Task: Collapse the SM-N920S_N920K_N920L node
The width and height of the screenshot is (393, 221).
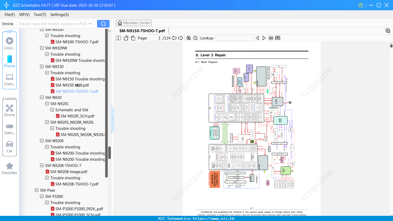Action: click(47, 122)
